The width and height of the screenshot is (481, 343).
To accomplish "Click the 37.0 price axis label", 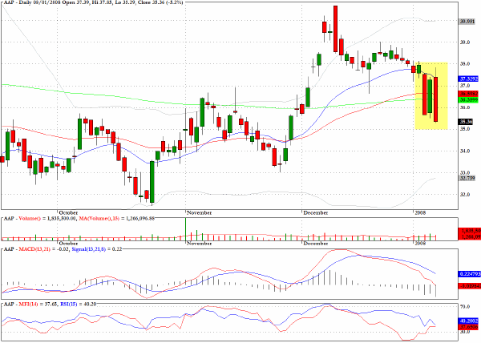I will [x=464, y=86].
